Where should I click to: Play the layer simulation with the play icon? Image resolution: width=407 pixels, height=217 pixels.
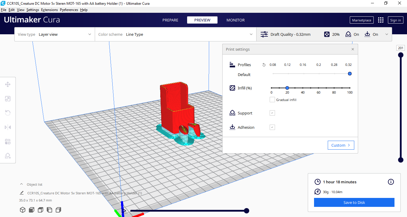[x=124, y=211]
